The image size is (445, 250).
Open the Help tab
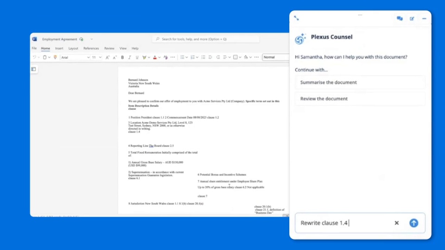(x=135, y=49)
